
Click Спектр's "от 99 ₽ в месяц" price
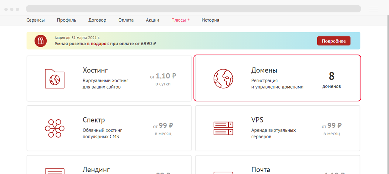coord(163,129)
